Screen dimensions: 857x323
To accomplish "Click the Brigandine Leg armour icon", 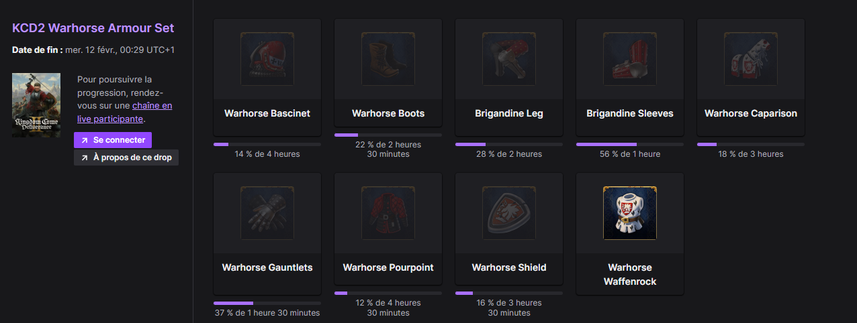I will (509, 59).
